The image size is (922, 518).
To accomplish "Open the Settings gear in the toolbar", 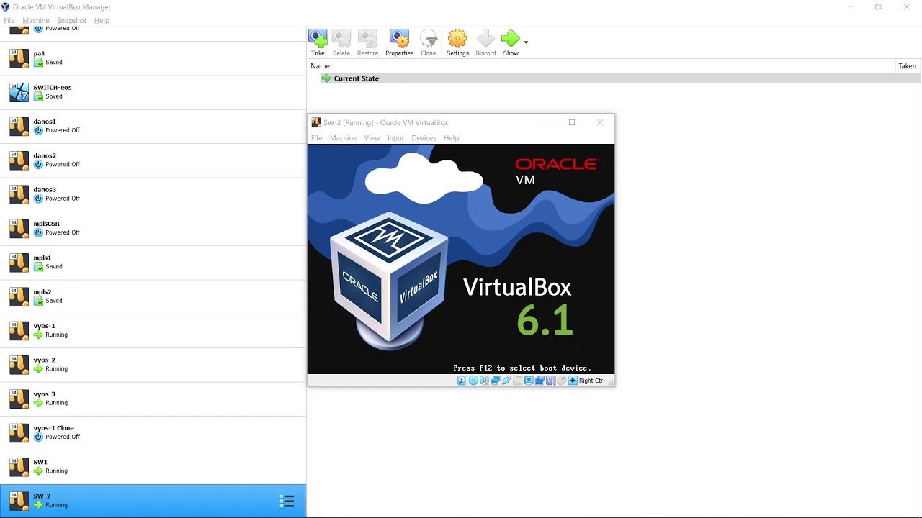I will [x=457, y=42].
